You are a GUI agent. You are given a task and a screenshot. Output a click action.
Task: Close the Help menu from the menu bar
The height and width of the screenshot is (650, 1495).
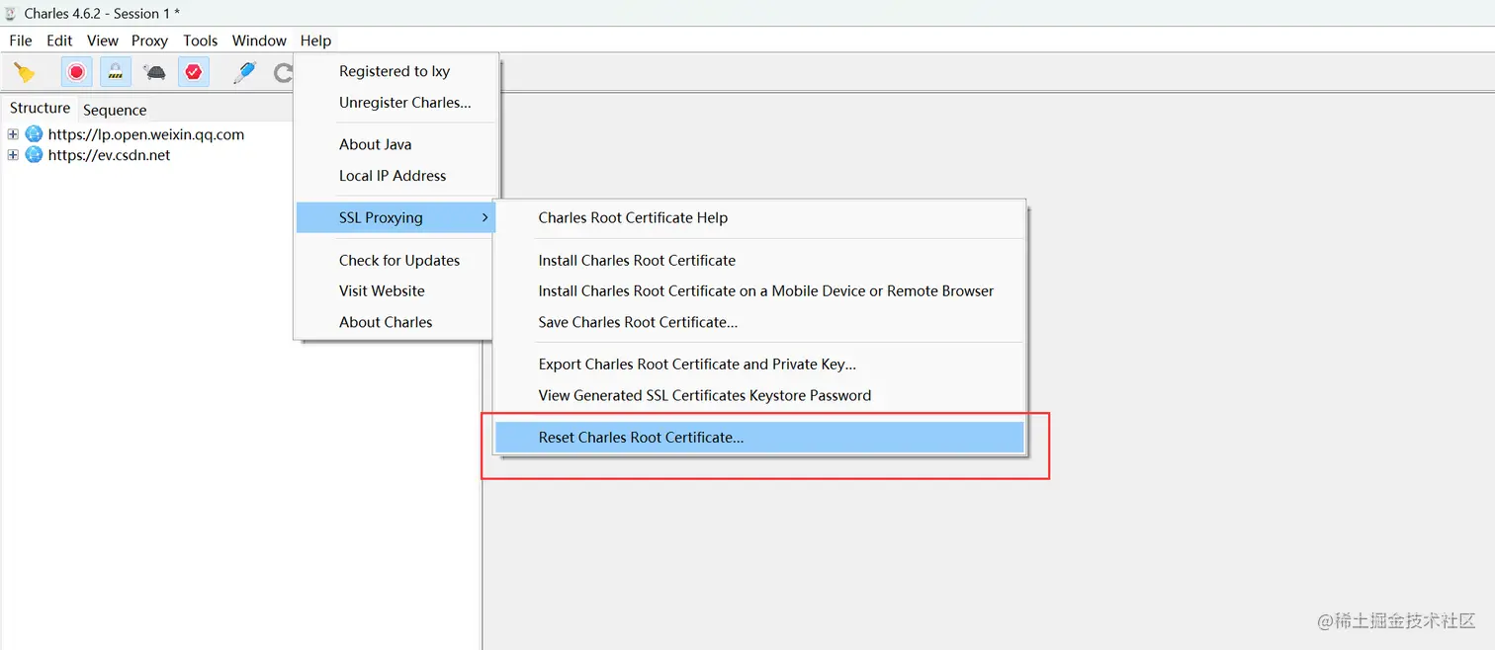click(315, 41)
